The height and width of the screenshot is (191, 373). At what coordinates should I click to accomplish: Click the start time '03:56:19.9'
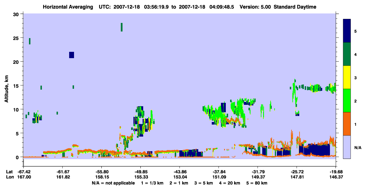point(157,7)
